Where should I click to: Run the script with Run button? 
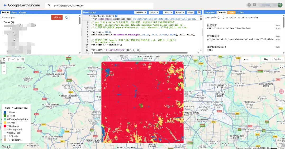pos(167,13)
